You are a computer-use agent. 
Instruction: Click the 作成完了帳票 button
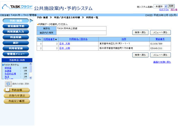[x=17, y=101]
